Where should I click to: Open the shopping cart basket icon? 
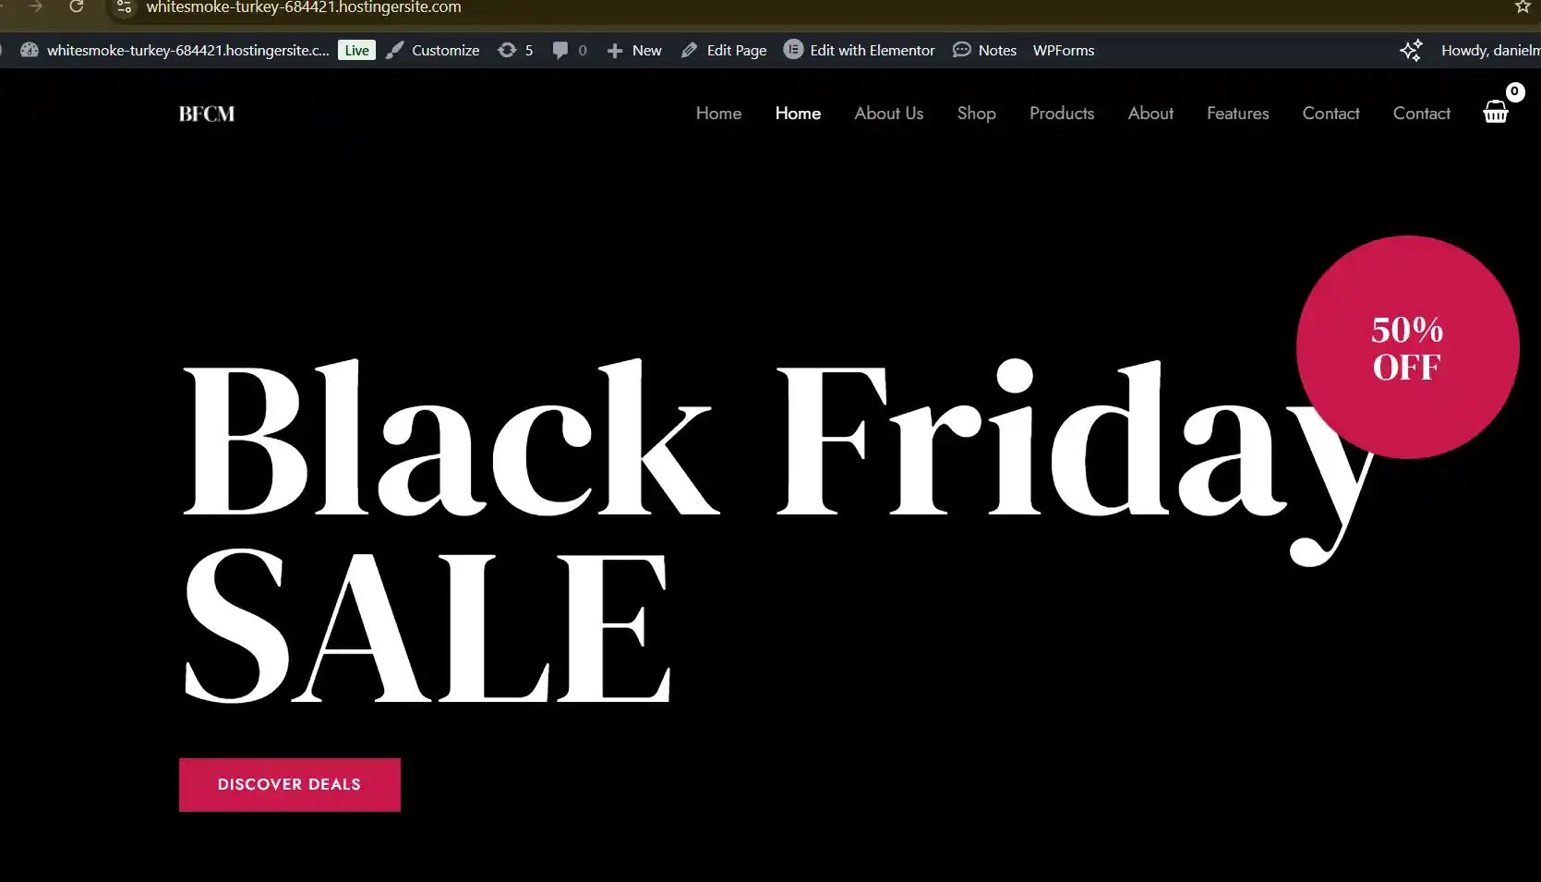click(1496, 113)
